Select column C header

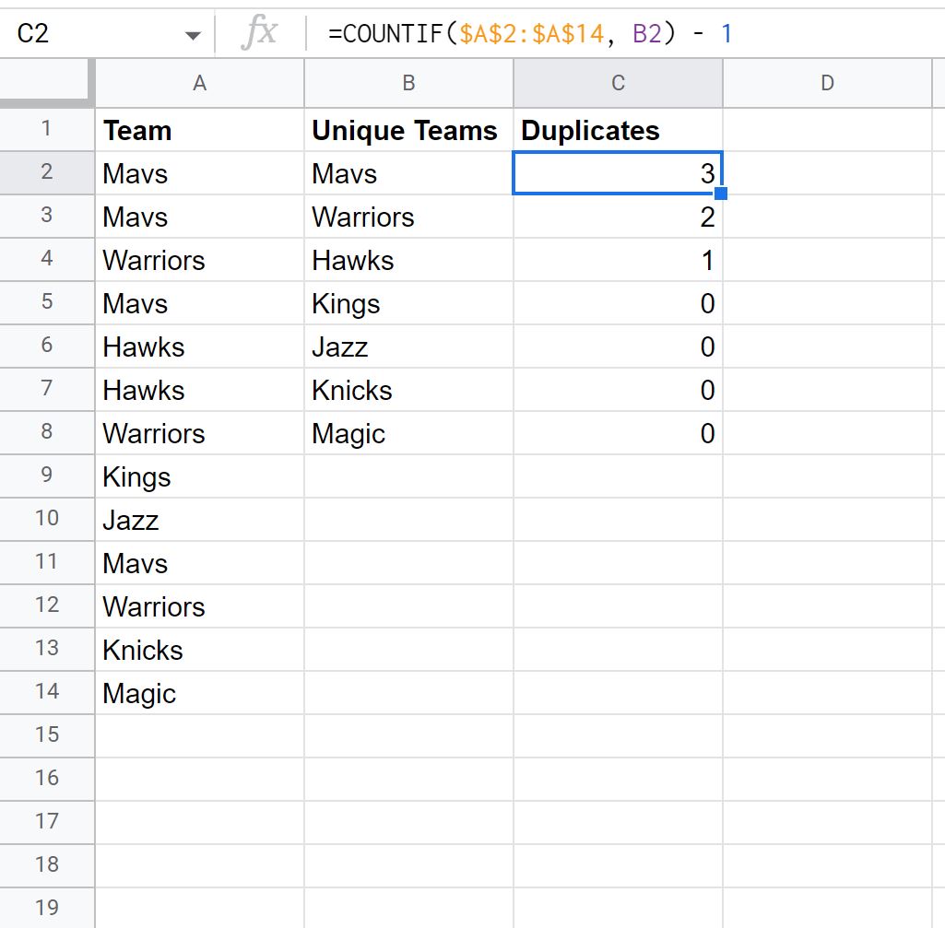618,83
